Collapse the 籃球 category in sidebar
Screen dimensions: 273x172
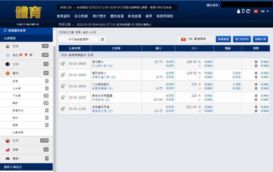[x=27, y=73]
